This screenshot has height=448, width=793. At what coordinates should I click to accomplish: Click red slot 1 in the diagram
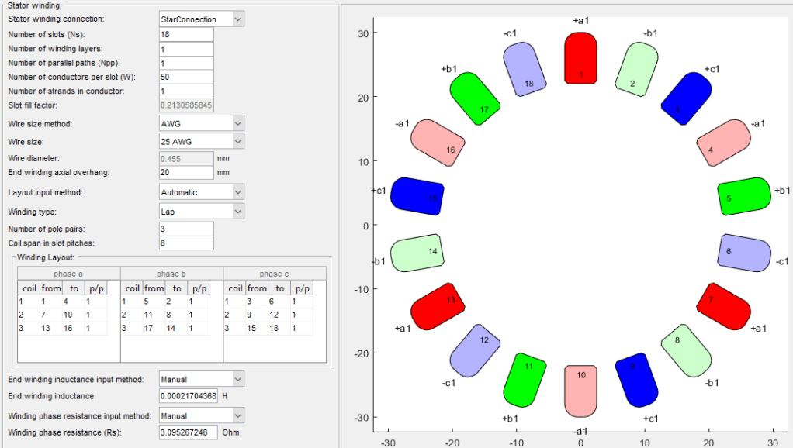click(x=580, y=58)
